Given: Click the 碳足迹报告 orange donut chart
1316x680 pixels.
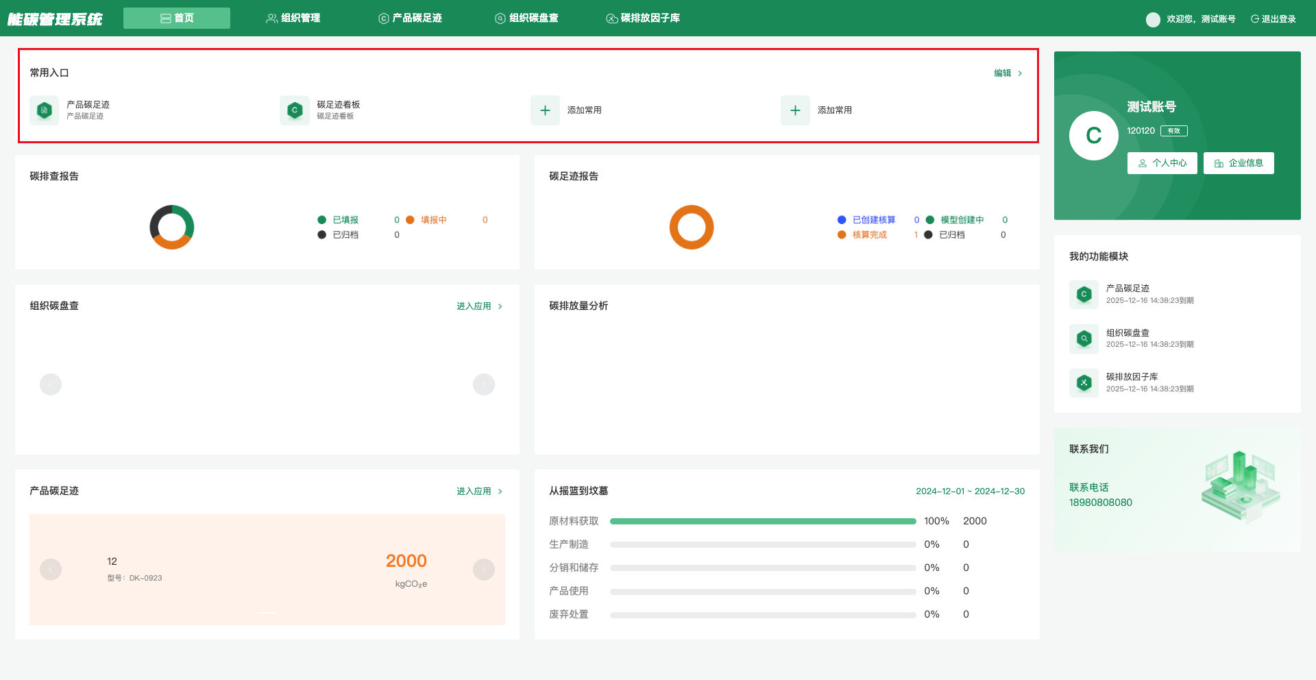Looking at the screenshot, I should coord(692,227).
